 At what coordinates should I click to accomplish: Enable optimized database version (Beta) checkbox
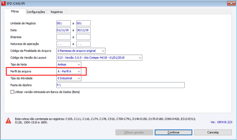point(12,92)
